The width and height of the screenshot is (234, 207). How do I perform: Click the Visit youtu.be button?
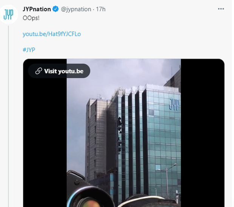[x=59, y=71]
